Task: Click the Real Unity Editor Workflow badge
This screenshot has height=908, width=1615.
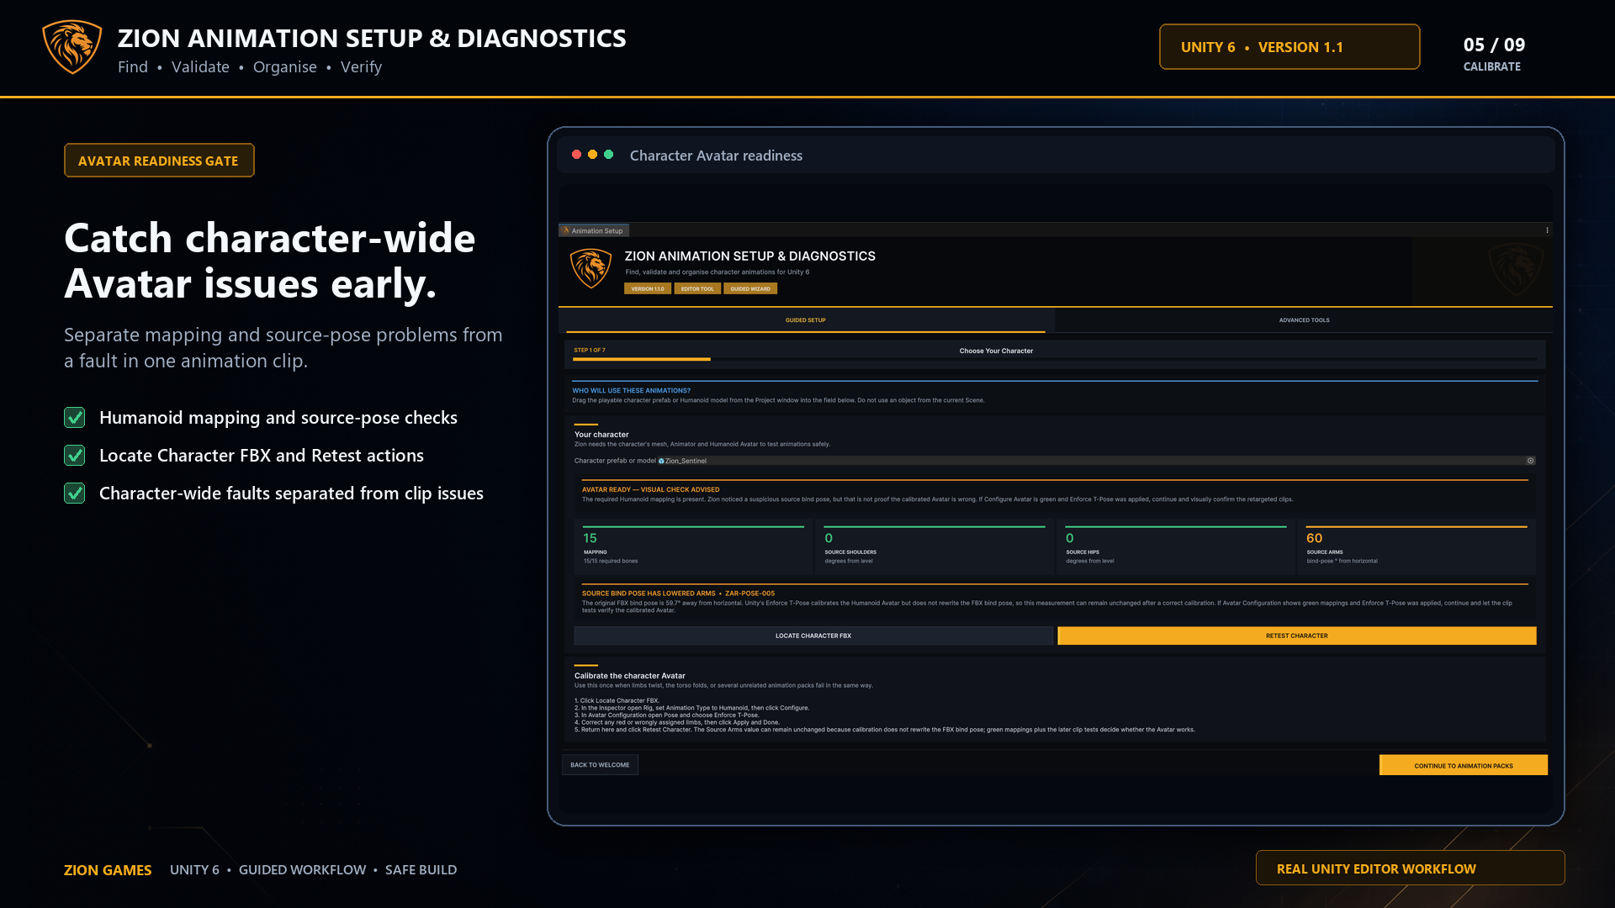Action: [1410, 868]
